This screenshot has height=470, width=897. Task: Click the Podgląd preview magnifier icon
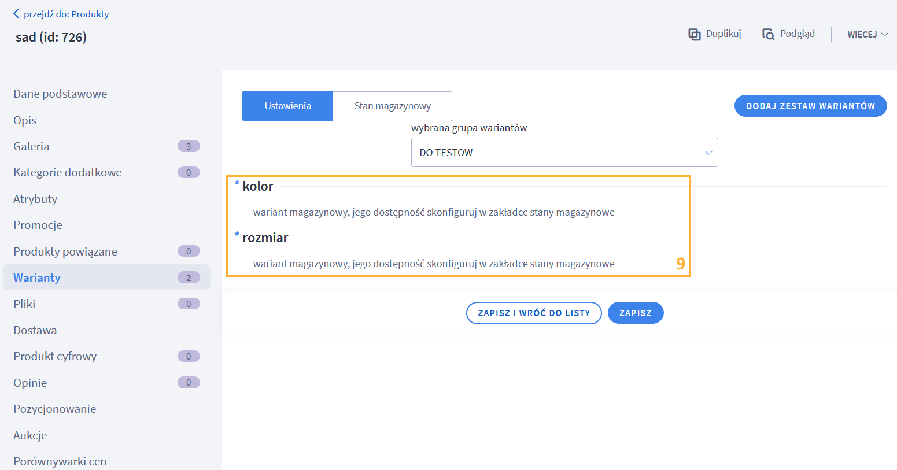coord(768,35)
